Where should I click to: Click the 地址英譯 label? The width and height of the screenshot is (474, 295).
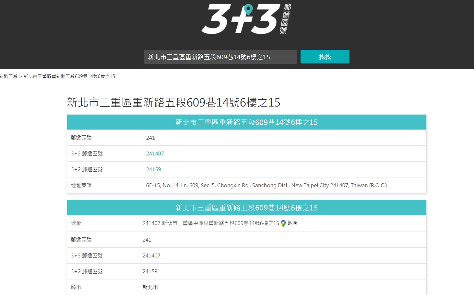tap(81, 185)
